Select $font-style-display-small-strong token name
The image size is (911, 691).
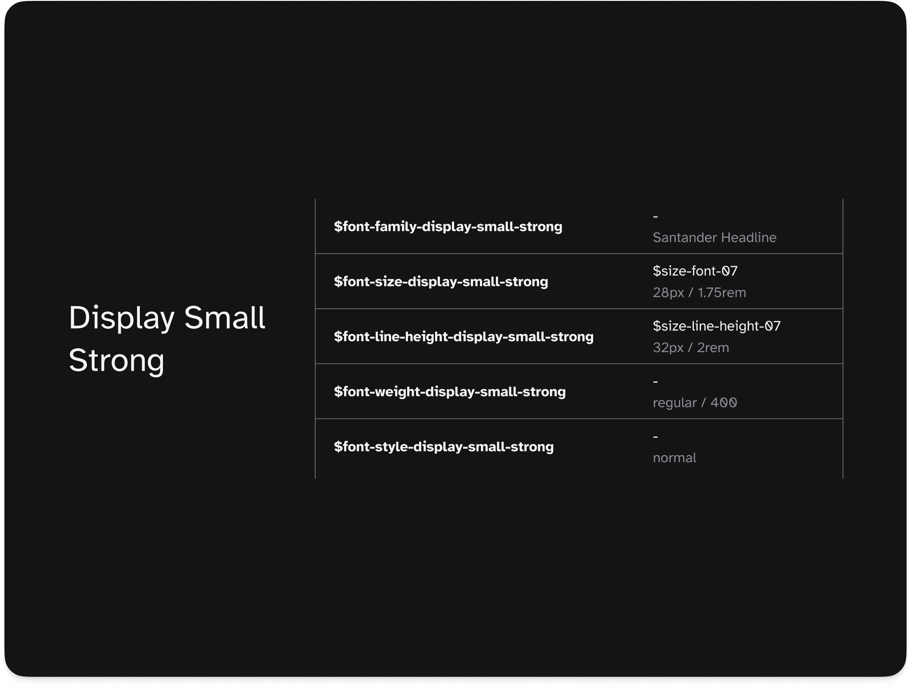pos(444,447)
